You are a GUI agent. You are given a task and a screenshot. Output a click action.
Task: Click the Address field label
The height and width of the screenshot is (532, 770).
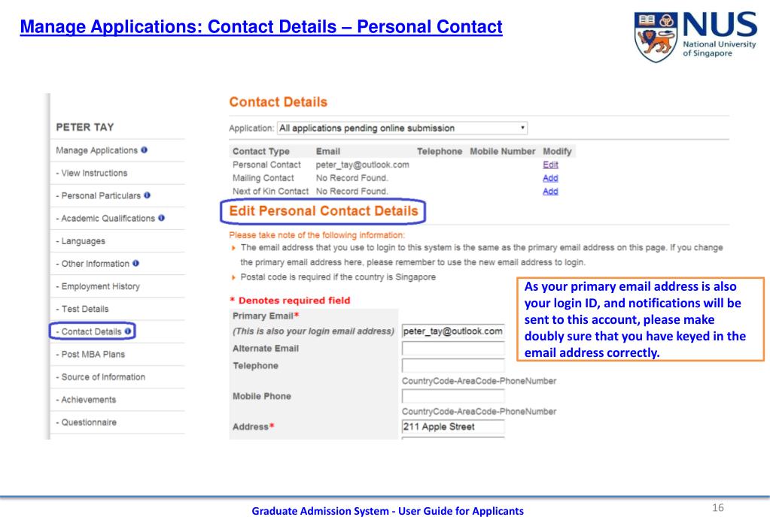[253, 427]
